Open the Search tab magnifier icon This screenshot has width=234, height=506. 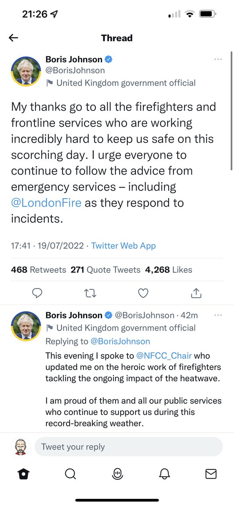[70, 474]
